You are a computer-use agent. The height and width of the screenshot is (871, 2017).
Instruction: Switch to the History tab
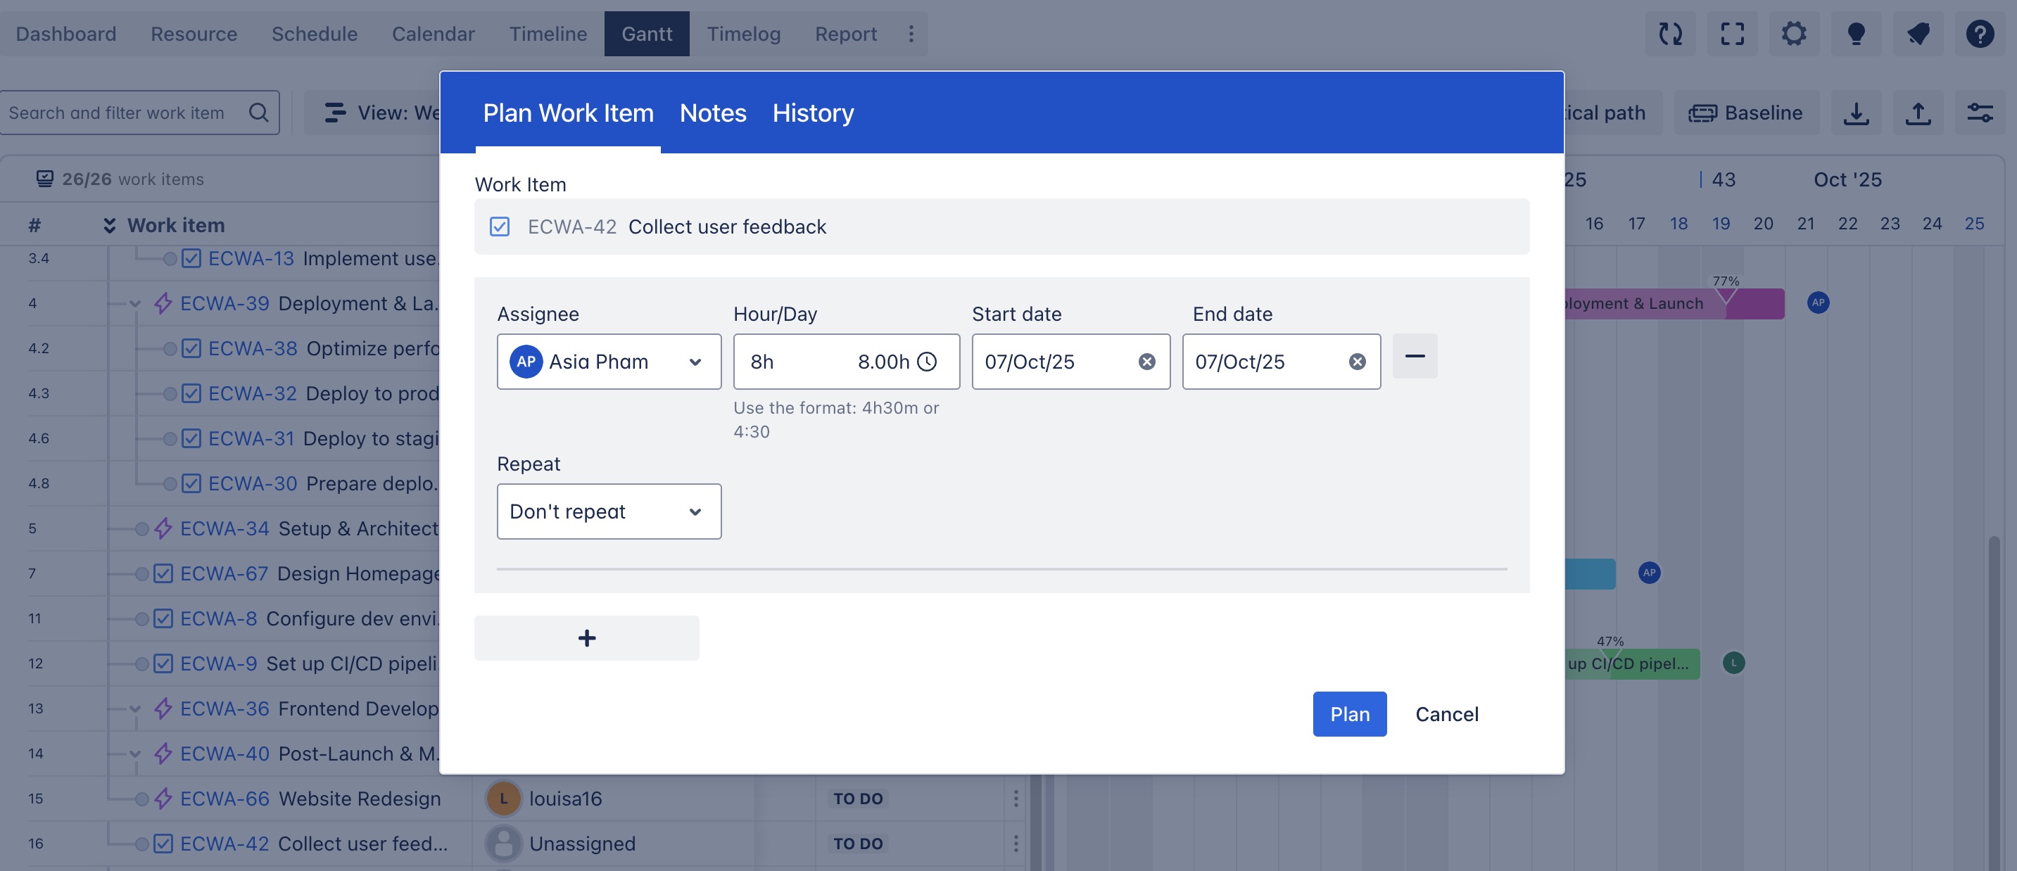[813, 113]
